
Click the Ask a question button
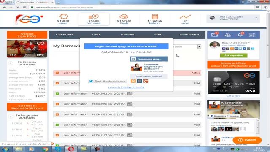click(x=233, y=55)
